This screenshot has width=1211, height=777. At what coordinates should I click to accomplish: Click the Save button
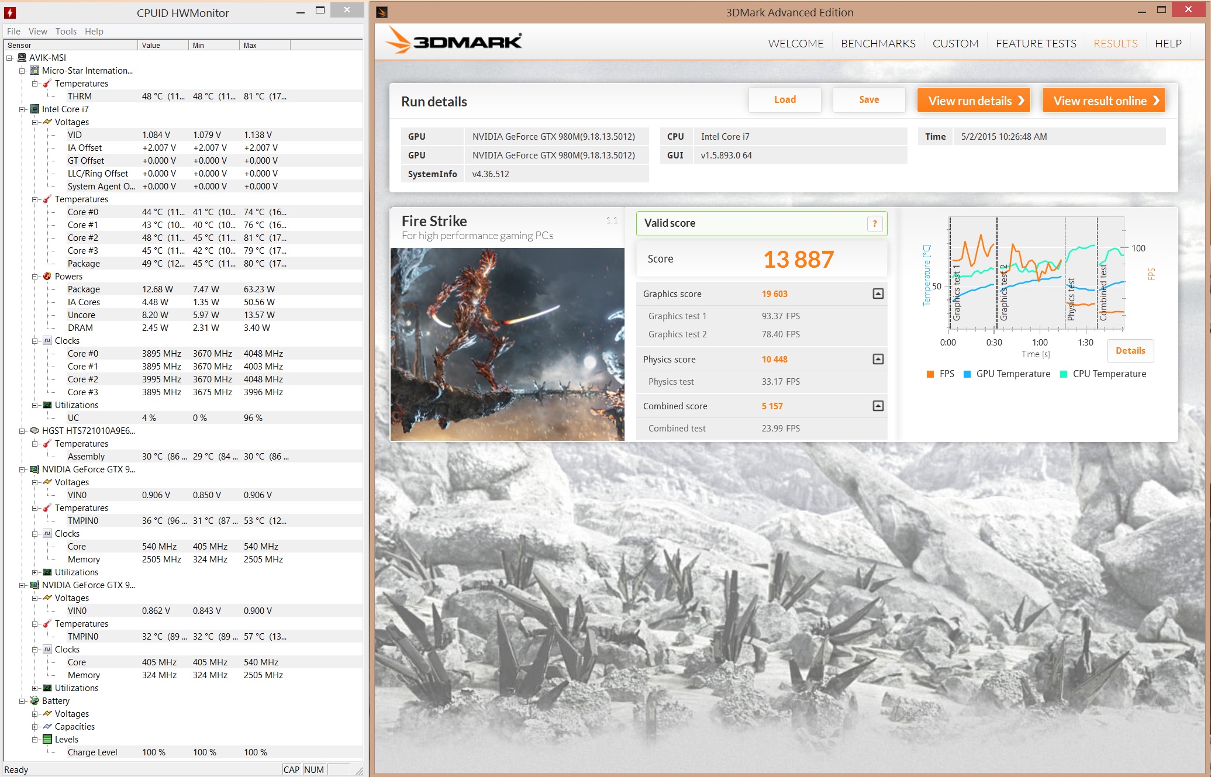click(x=869, y=99)
